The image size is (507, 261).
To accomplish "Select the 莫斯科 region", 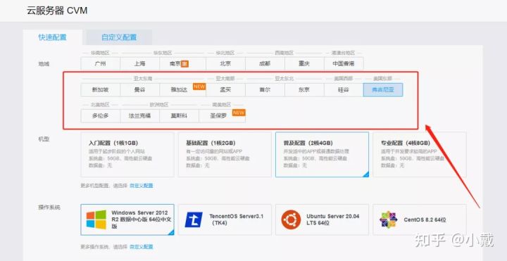I will (x=179, y=115).
